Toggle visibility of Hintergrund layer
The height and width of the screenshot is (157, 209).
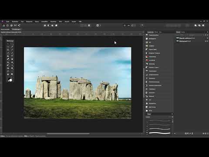pos(208,41)
